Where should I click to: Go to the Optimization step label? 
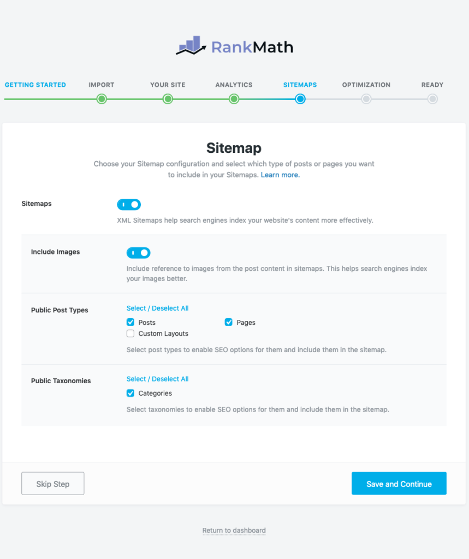366,85
